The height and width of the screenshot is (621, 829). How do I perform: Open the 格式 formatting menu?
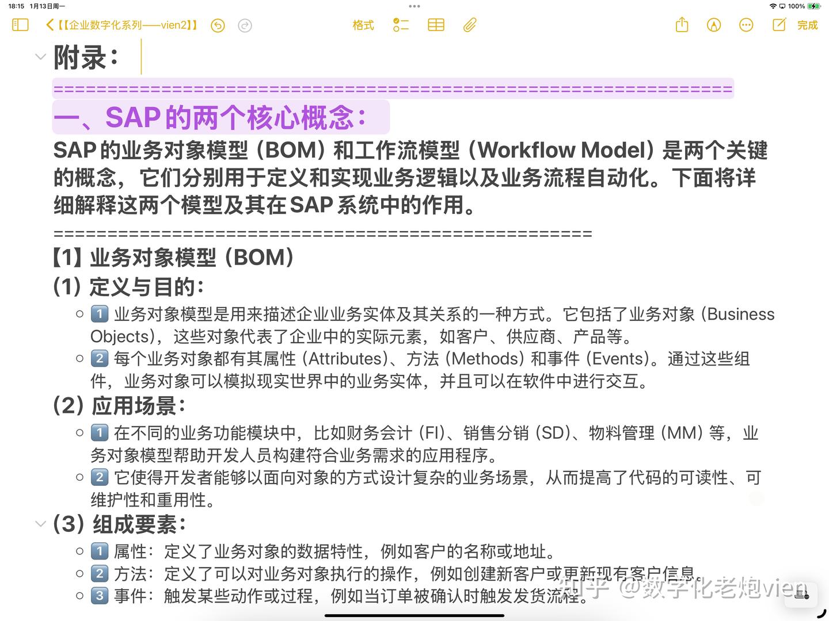363,25
